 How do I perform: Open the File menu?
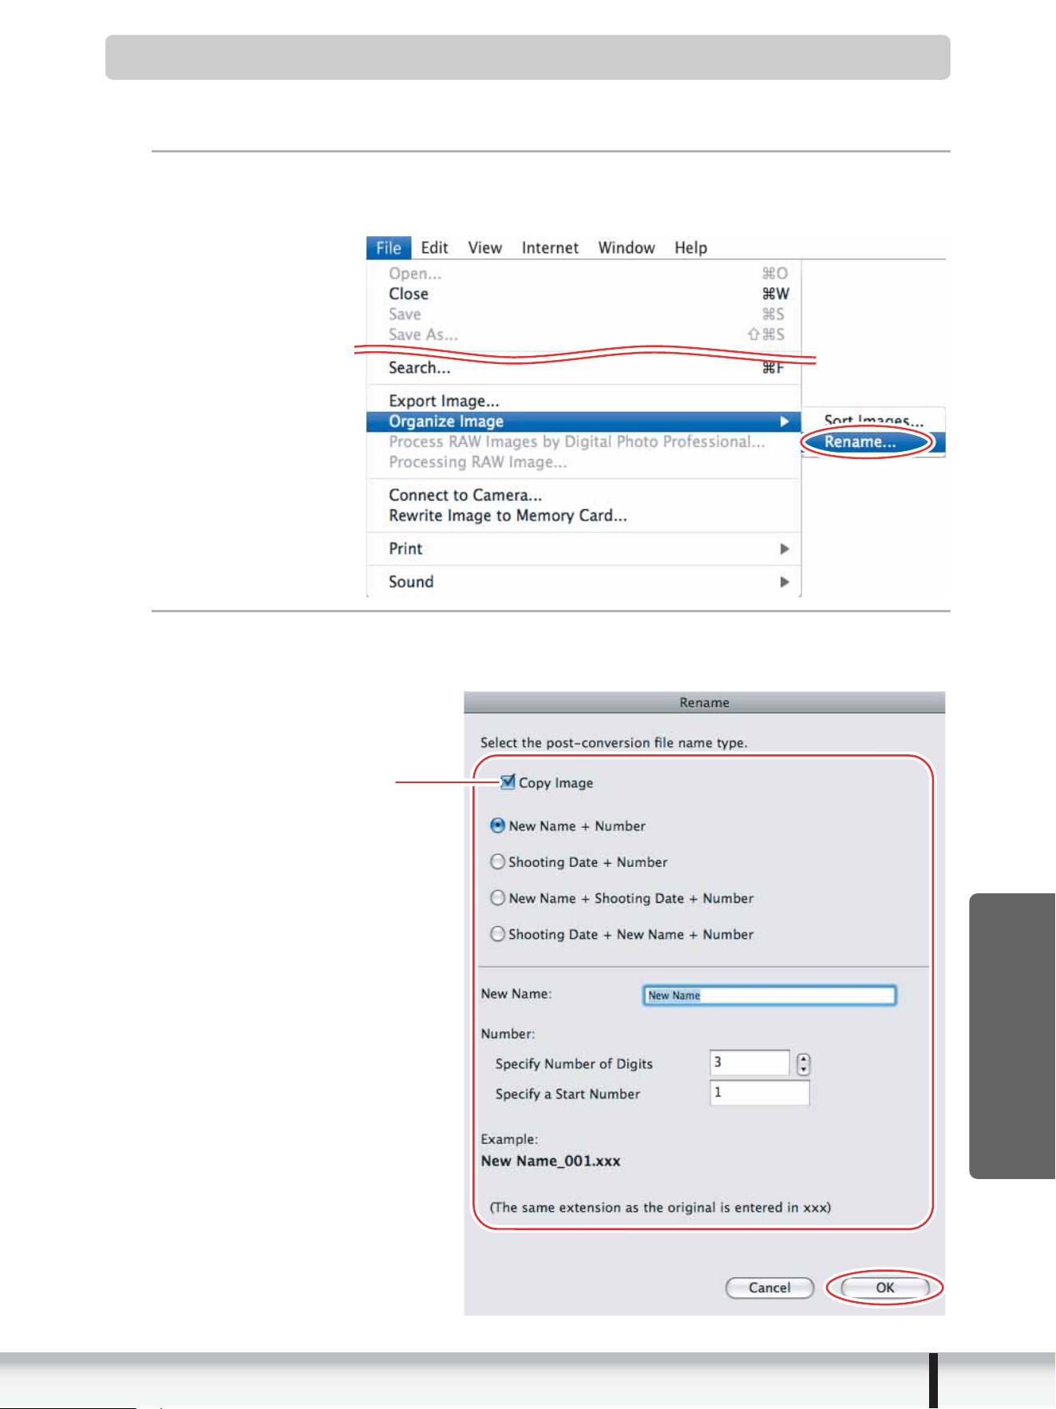[389, 247]
